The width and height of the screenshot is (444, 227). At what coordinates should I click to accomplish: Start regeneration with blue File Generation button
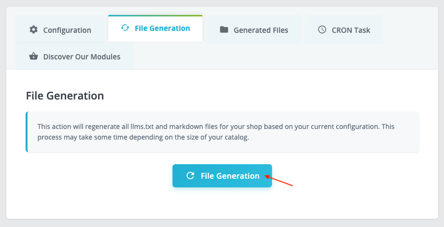[x=222, y=176]
